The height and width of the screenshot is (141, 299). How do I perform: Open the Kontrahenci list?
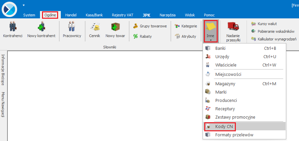click(x=12, y=30)
